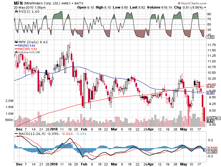The height and width of the screenshot is (167, 221).
Task: Click the 90 level on RSI axis
Action: 209,14
